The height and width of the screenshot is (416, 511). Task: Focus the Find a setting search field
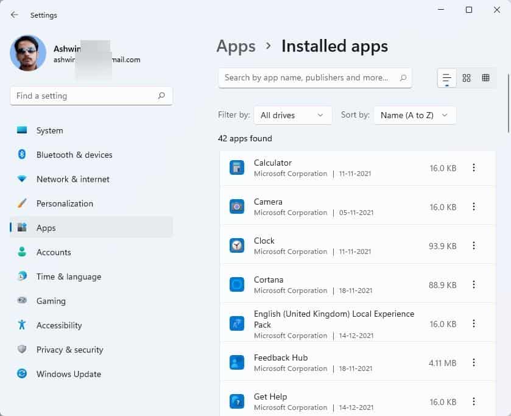(x=84, y=96)
